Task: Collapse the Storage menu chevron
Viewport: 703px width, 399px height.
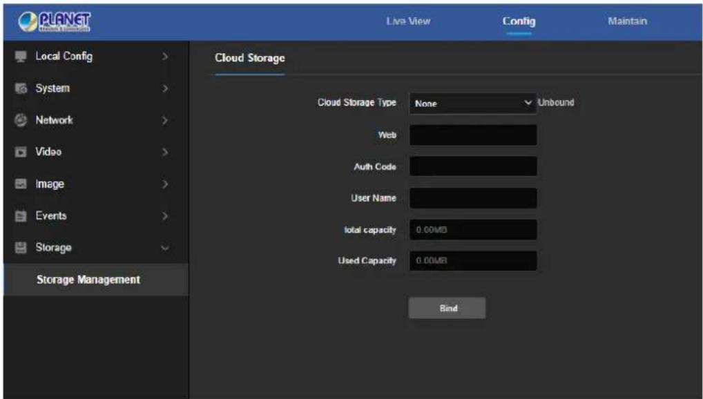Action: 165,247
